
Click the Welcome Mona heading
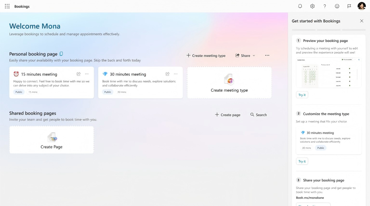[35, 26]
